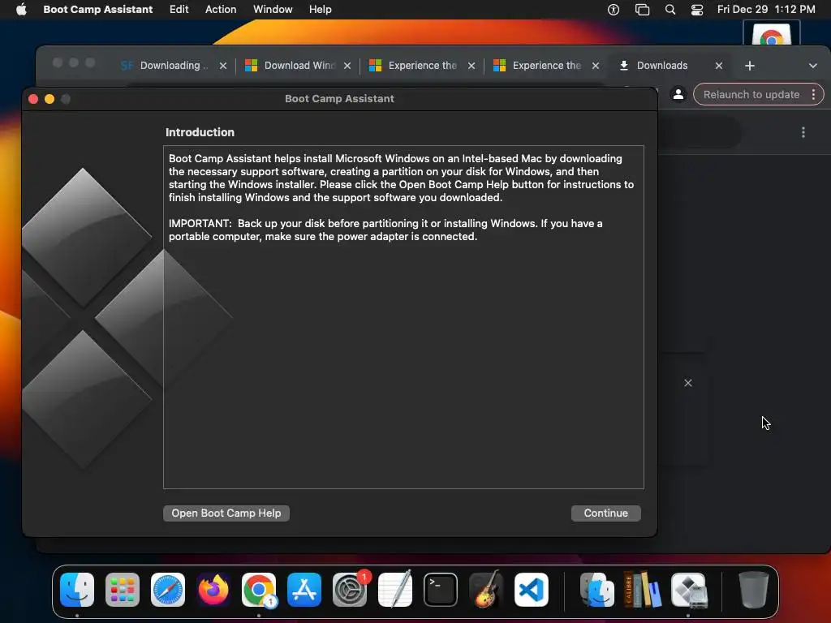Open Safari from the Dock

pos(168,590)
